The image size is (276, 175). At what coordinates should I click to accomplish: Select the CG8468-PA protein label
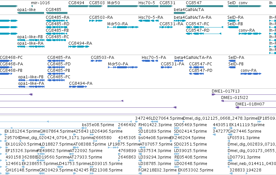pos(11,64)
